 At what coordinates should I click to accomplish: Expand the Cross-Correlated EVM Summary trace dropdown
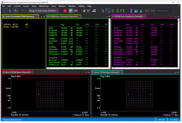point(36,16)
